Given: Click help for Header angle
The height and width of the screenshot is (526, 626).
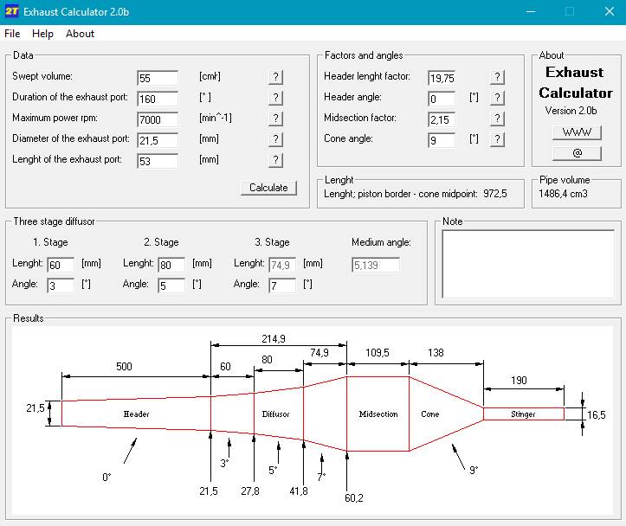Looking at the screenshot, I should (497, 98).
